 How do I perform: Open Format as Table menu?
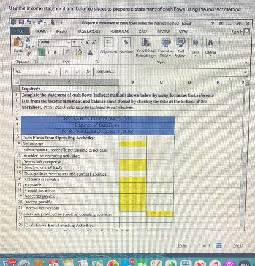pyautogui.click(x=166, y=48)
